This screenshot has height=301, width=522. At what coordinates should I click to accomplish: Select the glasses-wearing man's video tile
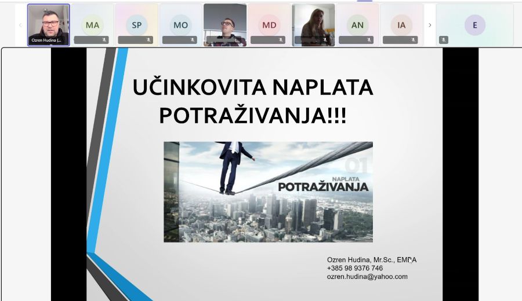tap(225, 24)
